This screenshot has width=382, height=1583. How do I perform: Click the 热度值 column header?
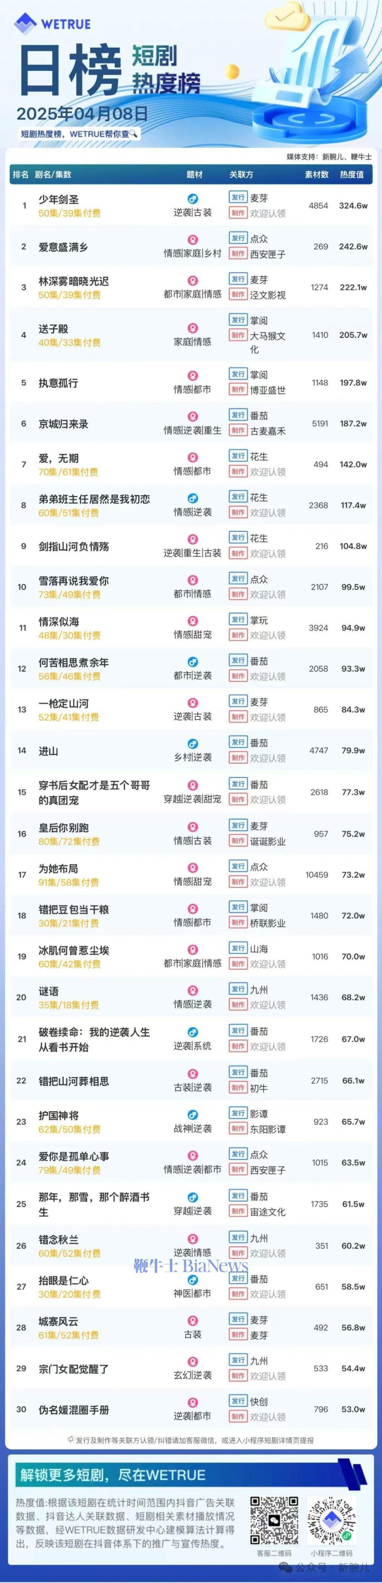tap(352, 175)
